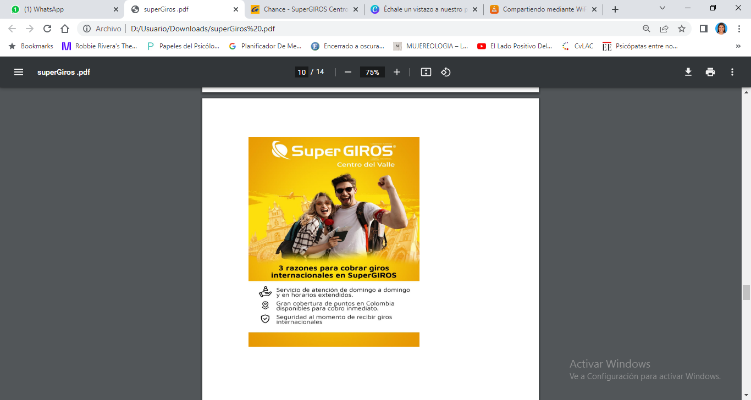
Task: Open El Lado Positivo Del... bookmark
Action: [515, 46]
